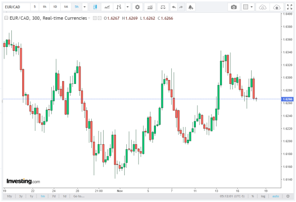The width and height of the screenshot is (296, 202).
Task: Toggle the percent scale option
Action: click(x=252, y=196)
